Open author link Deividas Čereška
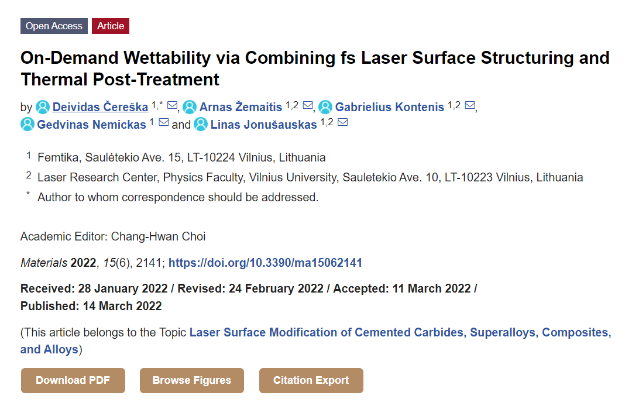Screen dimensions: 632x416 pos(101,107)
